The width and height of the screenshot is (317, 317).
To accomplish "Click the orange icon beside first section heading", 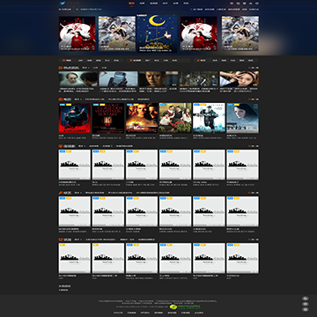I will point(61,68).
